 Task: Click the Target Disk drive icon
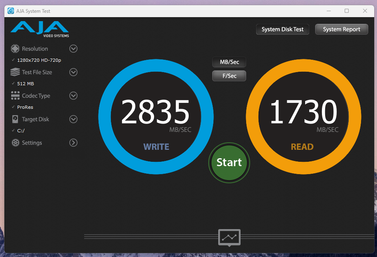[x=15, y=119]
